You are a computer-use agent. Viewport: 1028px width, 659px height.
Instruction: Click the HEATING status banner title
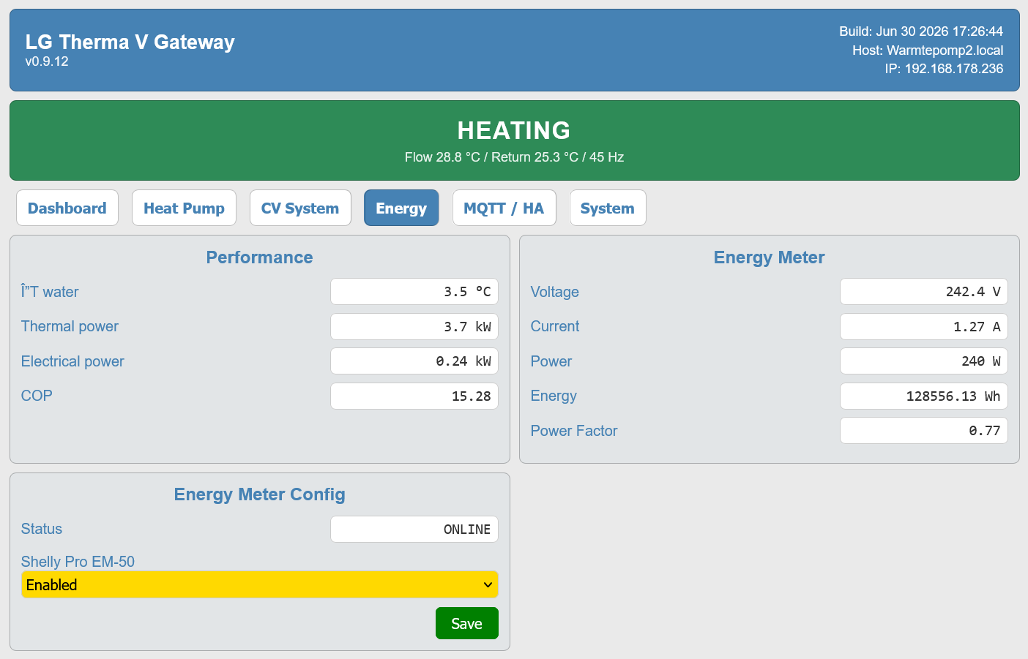(x=514, y=130)
